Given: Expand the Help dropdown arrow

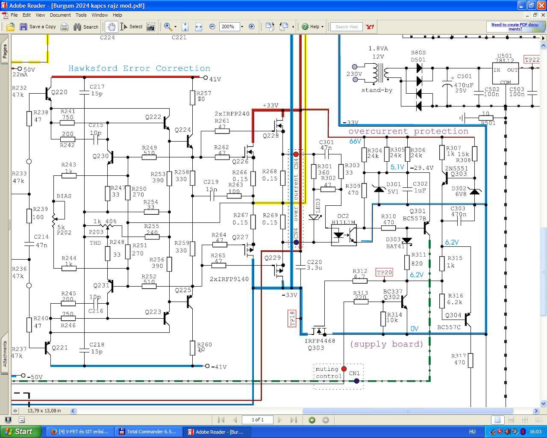Looking at the screenshot, I should pyautogui.click(x=322, y=27).
